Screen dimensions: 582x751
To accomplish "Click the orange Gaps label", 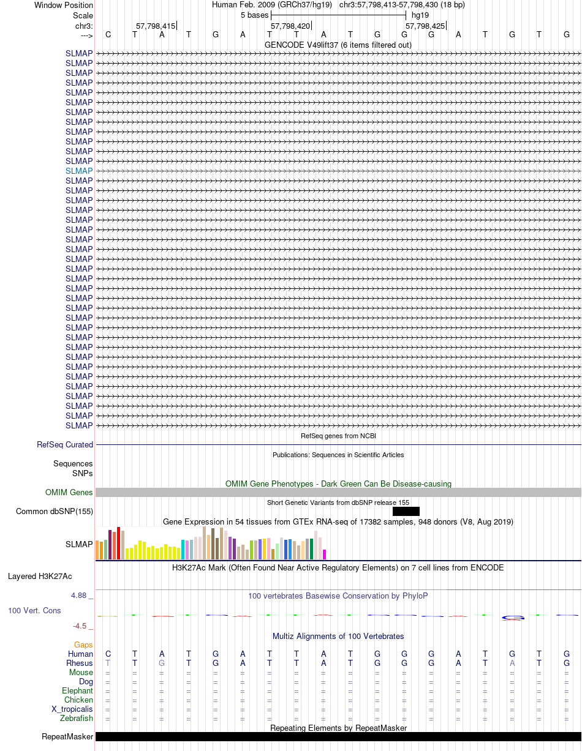I will [x=83, y=645].
